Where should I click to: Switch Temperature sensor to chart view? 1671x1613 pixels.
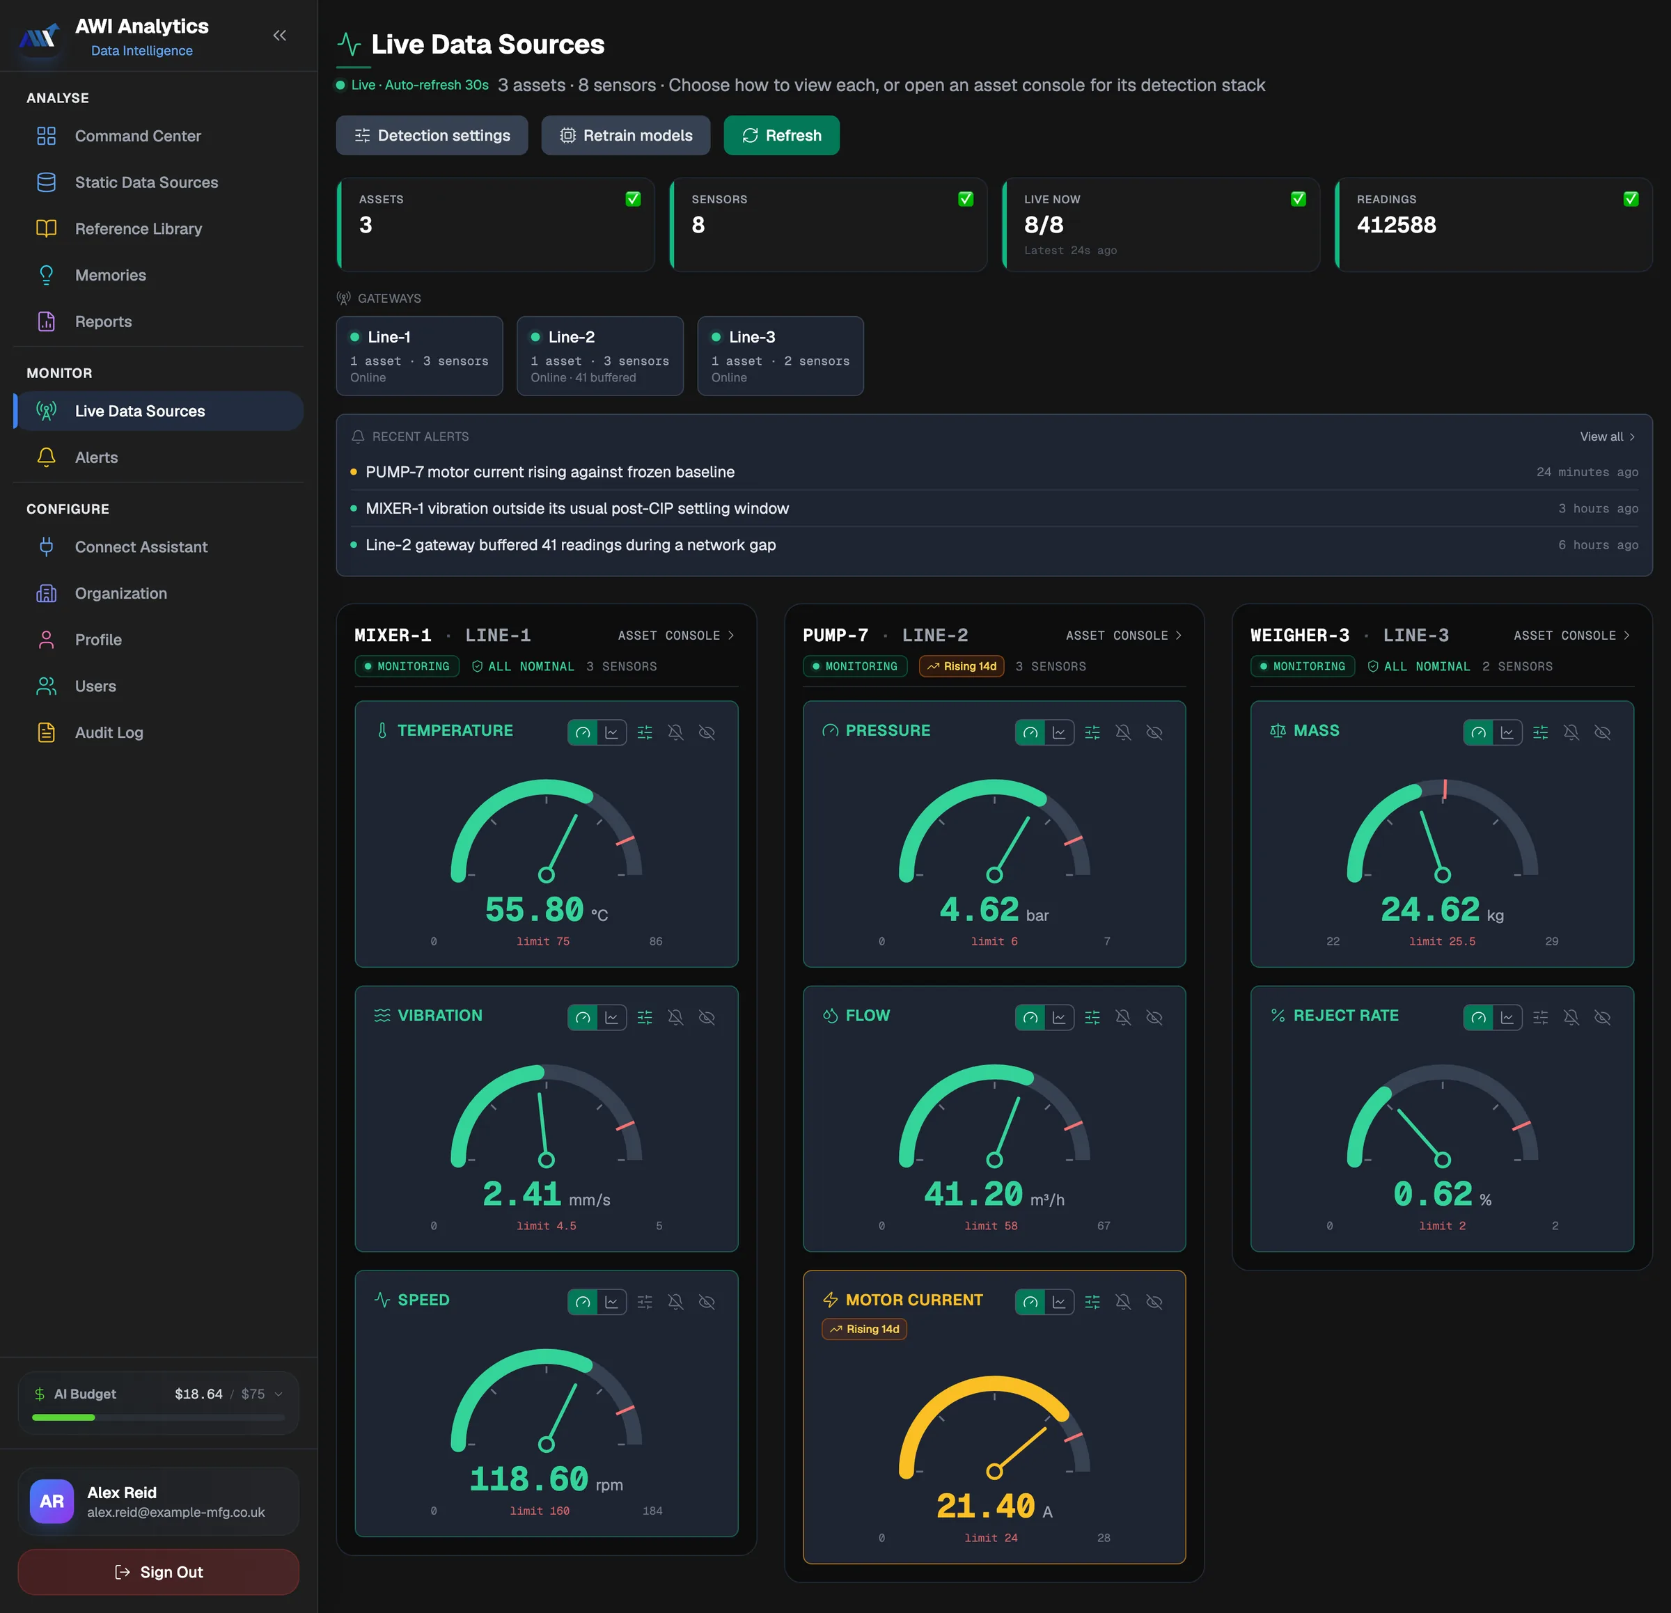pos(612,732)
